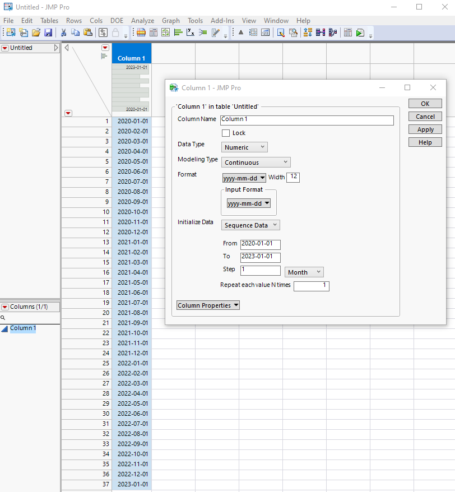
Task: Toggle the padlock icon on the toolbar
Action: pos(115,32)
